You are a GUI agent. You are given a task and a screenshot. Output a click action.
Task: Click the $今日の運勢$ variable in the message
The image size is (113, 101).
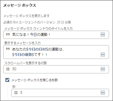click(23, 55)
